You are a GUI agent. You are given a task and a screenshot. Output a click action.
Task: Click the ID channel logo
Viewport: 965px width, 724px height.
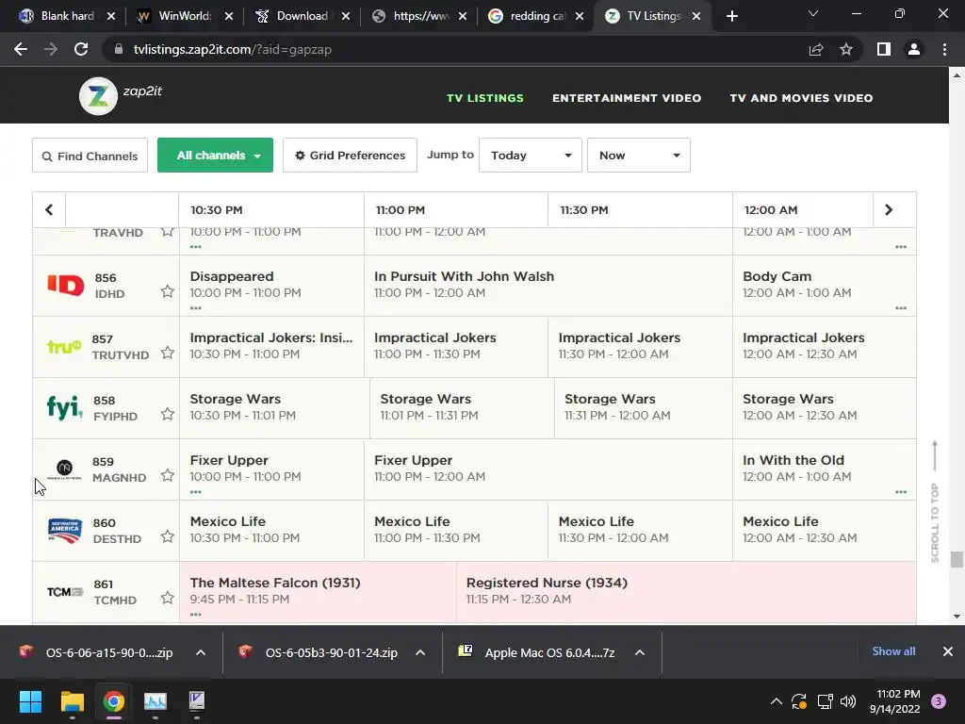65,285
